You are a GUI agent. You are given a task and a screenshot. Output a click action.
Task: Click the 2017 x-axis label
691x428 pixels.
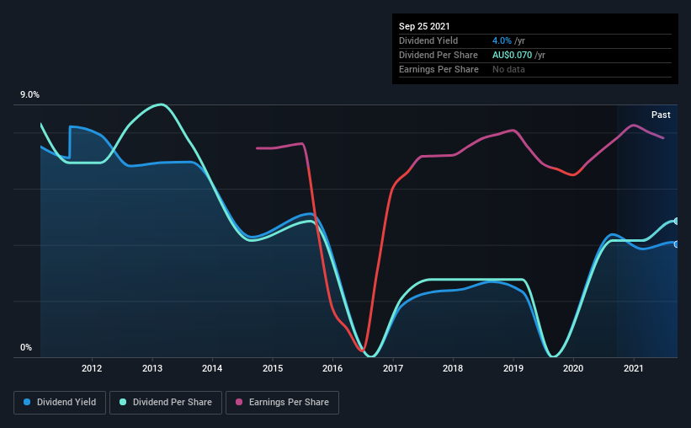tap(393, 368)
